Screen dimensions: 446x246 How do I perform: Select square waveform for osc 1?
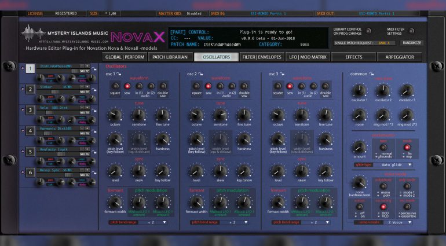(115, 86)
